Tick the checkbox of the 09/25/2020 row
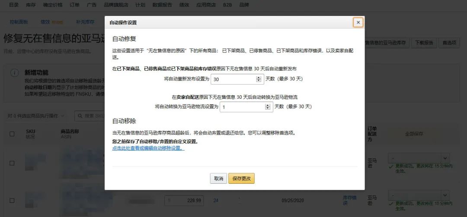The width and height of the screenshot is (467, 217). (x=12, y=200)
